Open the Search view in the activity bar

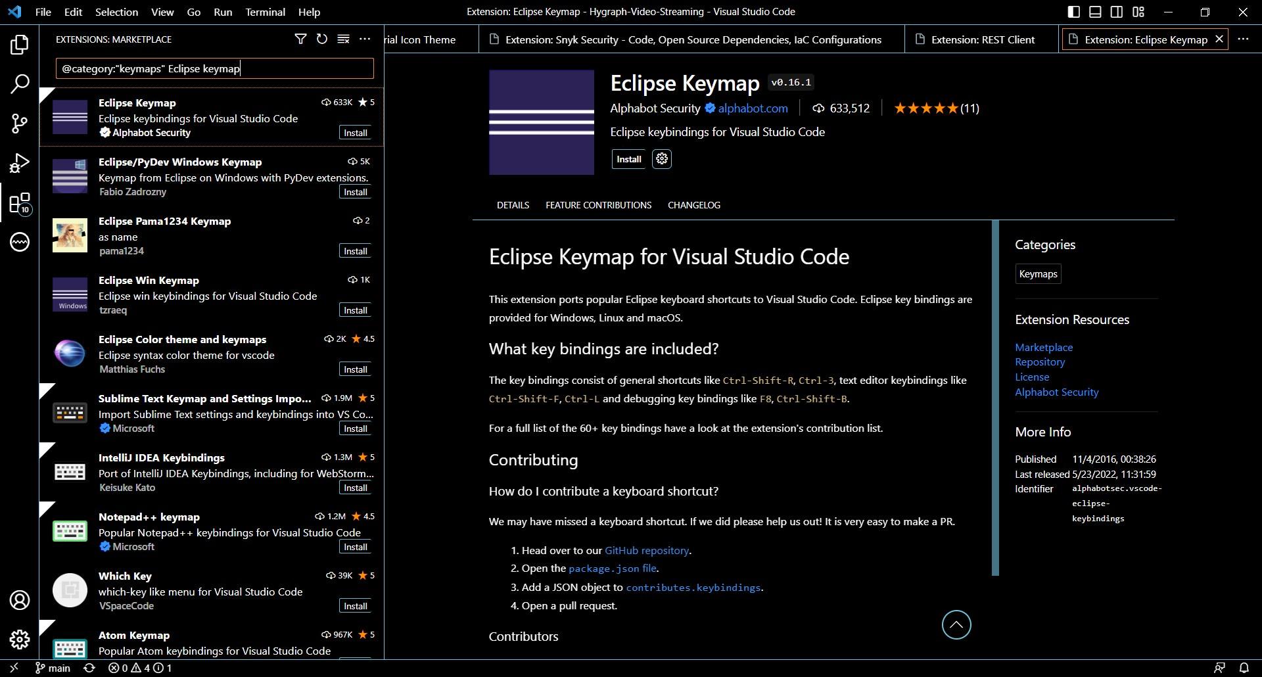coord(20,83)
